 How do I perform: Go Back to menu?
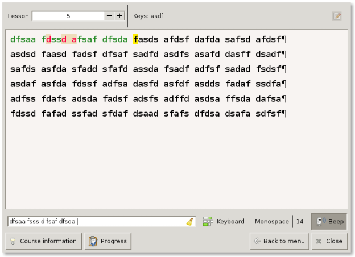pyautogui.click(x=279, y=241)
